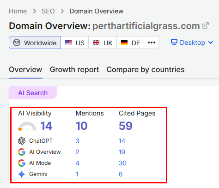Screen dimensions: 219x188
Task: Select the UK country filter
Action: tap(103, 42)
